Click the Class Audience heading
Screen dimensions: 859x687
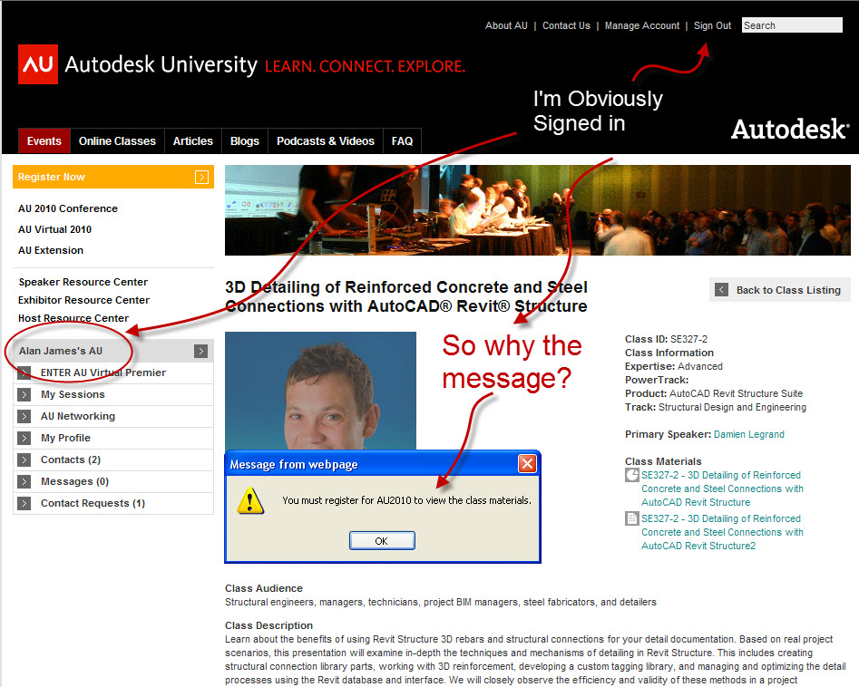click(264, 588)
